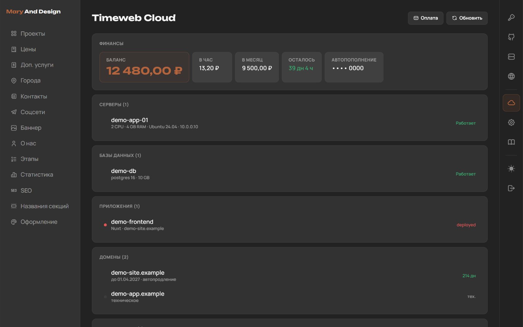Image resolution: width=523 pixels, height=327 pixels.
Task: Click the ДОМЕНЫ (2) section header
Action: click(x=114, y=257)
